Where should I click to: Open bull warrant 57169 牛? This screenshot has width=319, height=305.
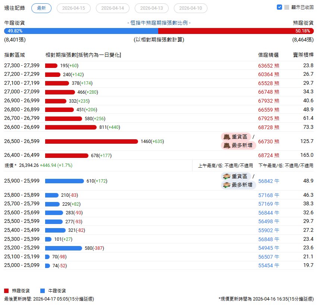269,204
